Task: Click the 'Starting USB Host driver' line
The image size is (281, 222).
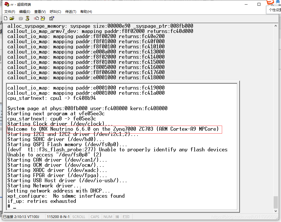Action: (x=67, y=181)
